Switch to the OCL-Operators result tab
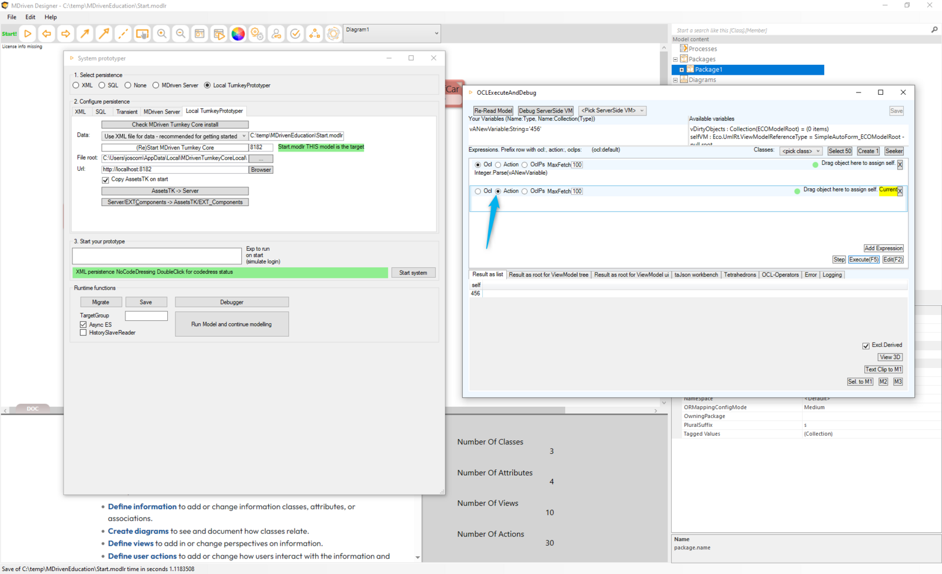Image resolution: width=942 pixels, height=574 pixels. click(x=780, y=275)
